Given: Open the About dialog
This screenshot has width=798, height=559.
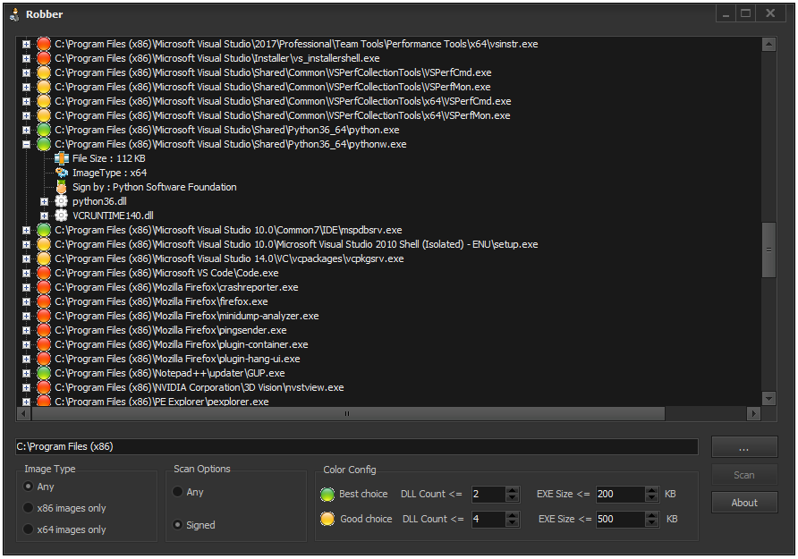Looking at the screenshot, I should coord(744,502).
